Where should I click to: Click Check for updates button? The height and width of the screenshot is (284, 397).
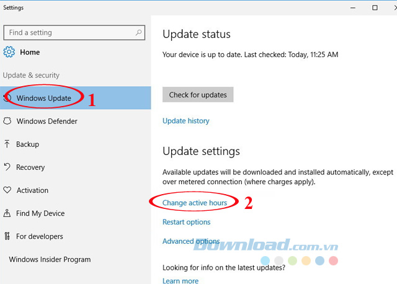pyautogui.click(x=198, y=95)
